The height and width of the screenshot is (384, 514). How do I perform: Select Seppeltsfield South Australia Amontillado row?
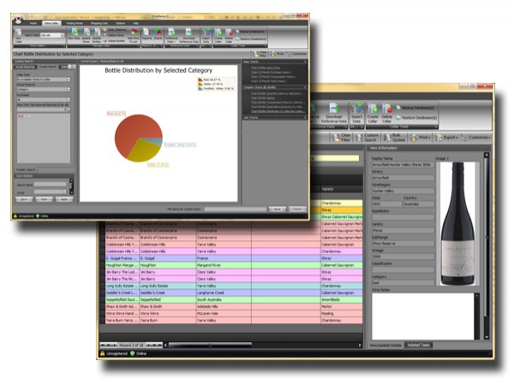(234, 299)
